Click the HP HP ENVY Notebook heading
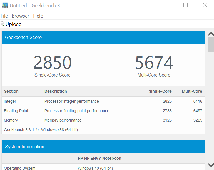214x170 pixels. click(99, 158)
